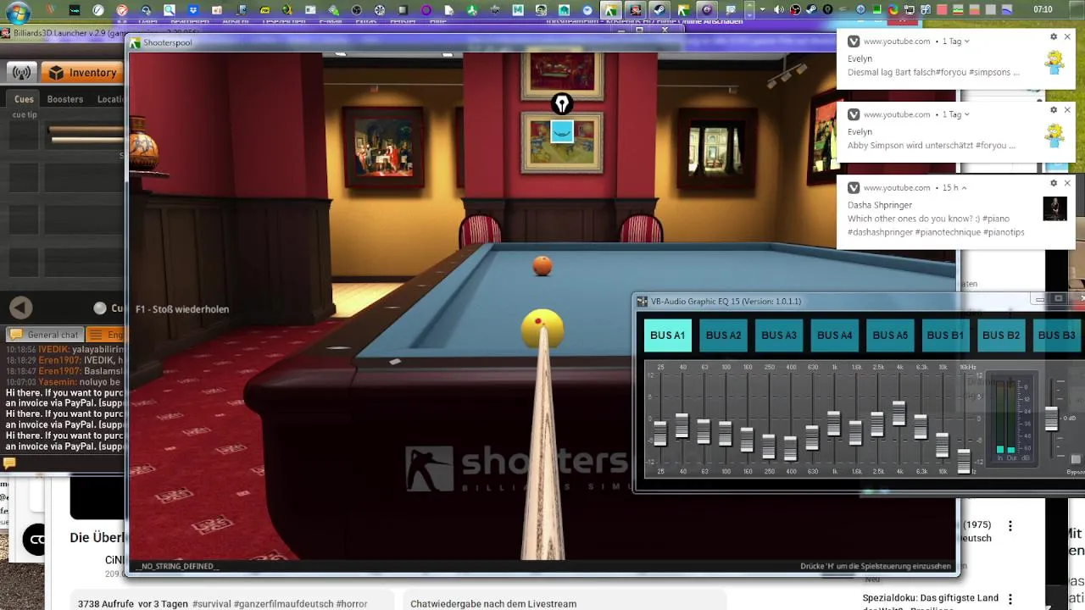The image size is (1085, 610).
Task: Open settings gear on the Dasha Shpringer notification
Action: [1054, 183]
